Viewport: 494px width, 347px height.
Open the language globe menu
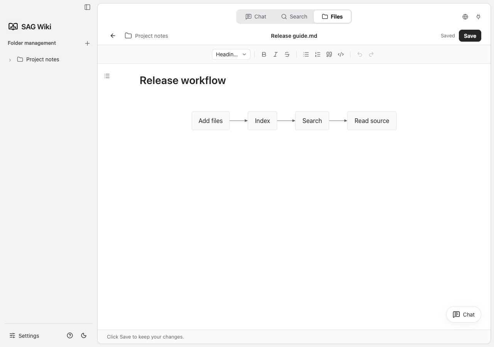(x=465, y=17)
